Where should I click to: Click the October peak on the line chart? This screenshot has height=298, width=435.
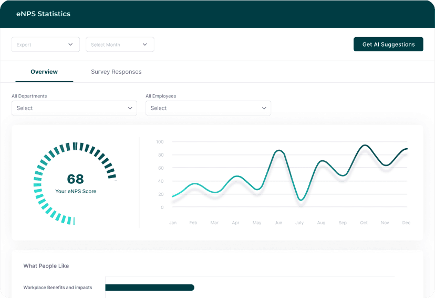click(x=364, y=146)
